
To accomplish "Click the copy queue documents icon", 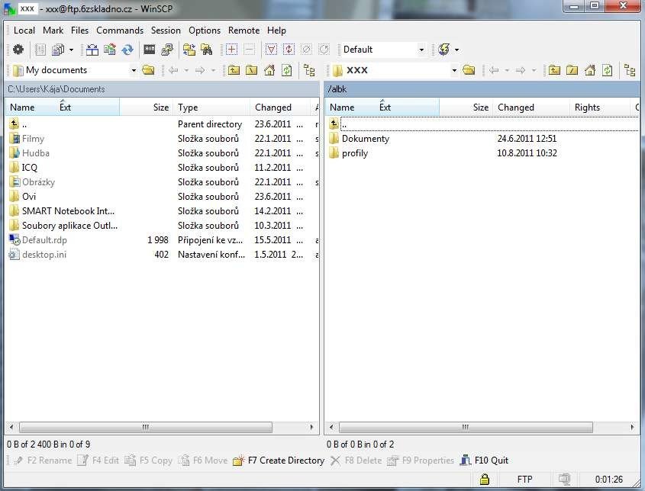I will pyautogui.click(x=58, y=50).
